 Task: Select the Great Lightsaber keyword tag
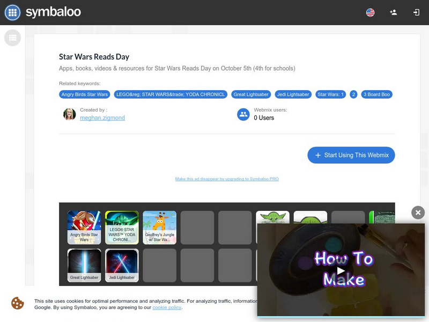click(251, 94)
